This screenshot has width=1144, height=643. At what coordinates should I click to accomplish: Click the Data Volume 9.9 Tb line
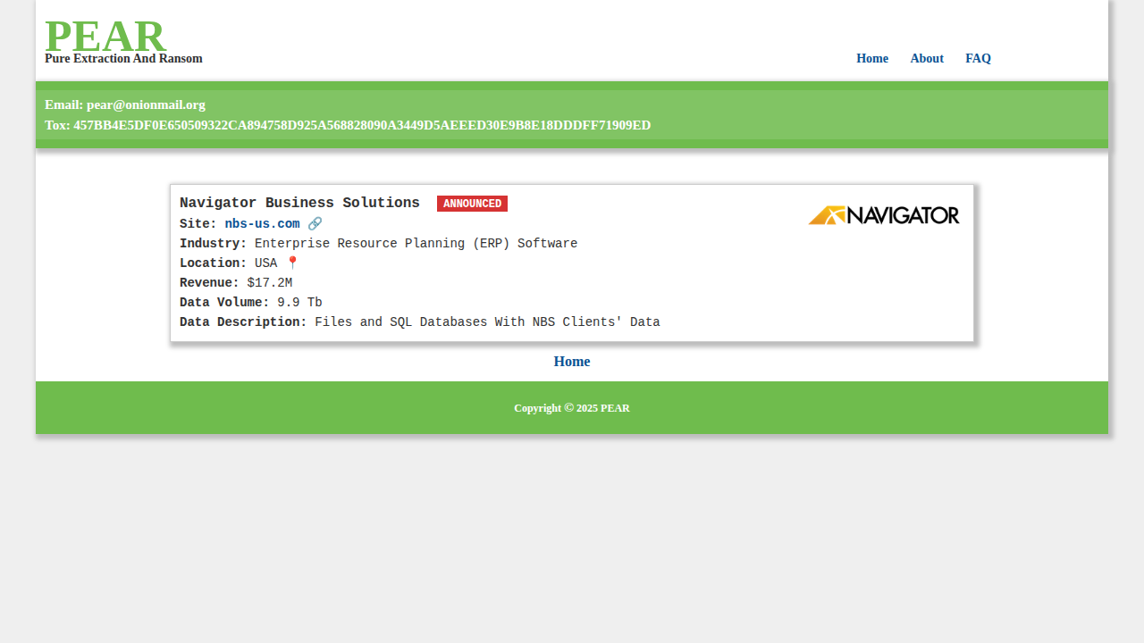click(250, 303)
